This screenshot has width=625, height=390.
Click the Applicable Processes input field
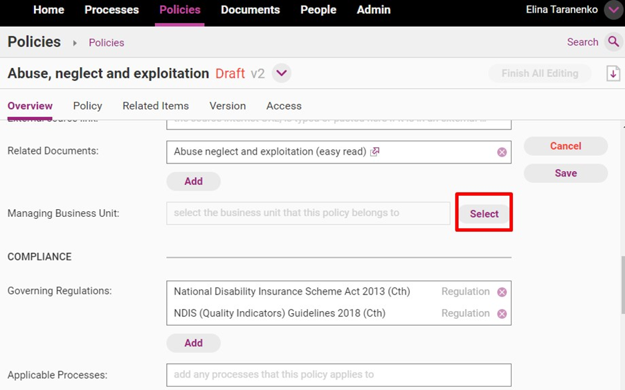pos(338,375)
